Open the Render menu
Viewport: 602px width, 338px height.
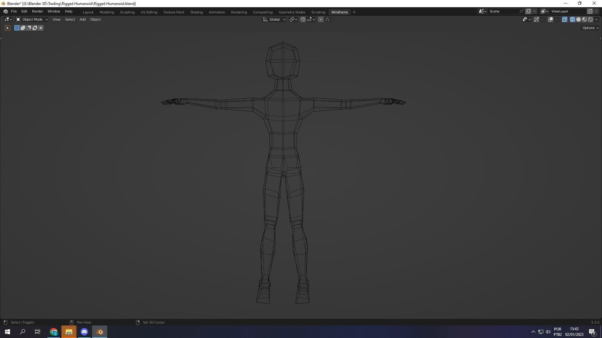click(37, 11)
